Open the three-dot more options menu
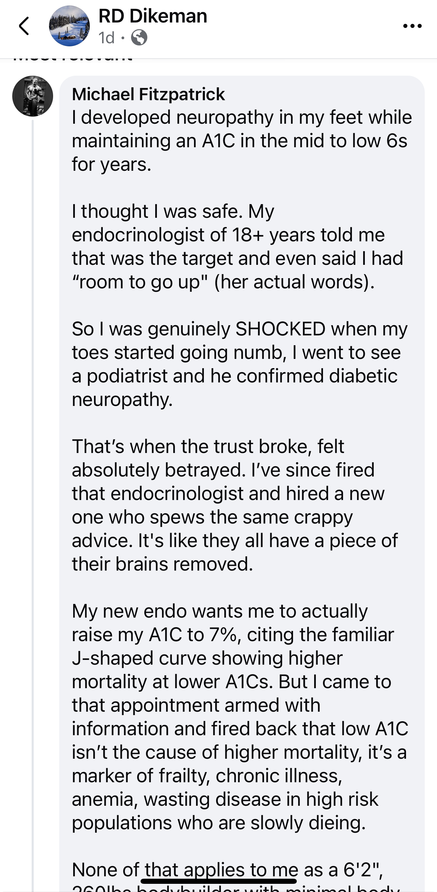 click(412, 26)
